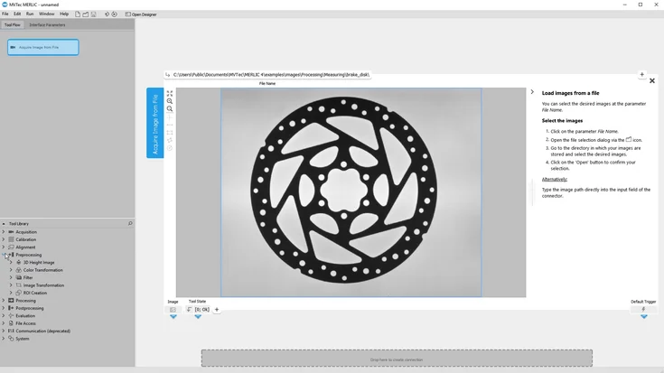664x373 pixels.
Task: Expand the Acquisition category
Action: click(x=4, y=232)
